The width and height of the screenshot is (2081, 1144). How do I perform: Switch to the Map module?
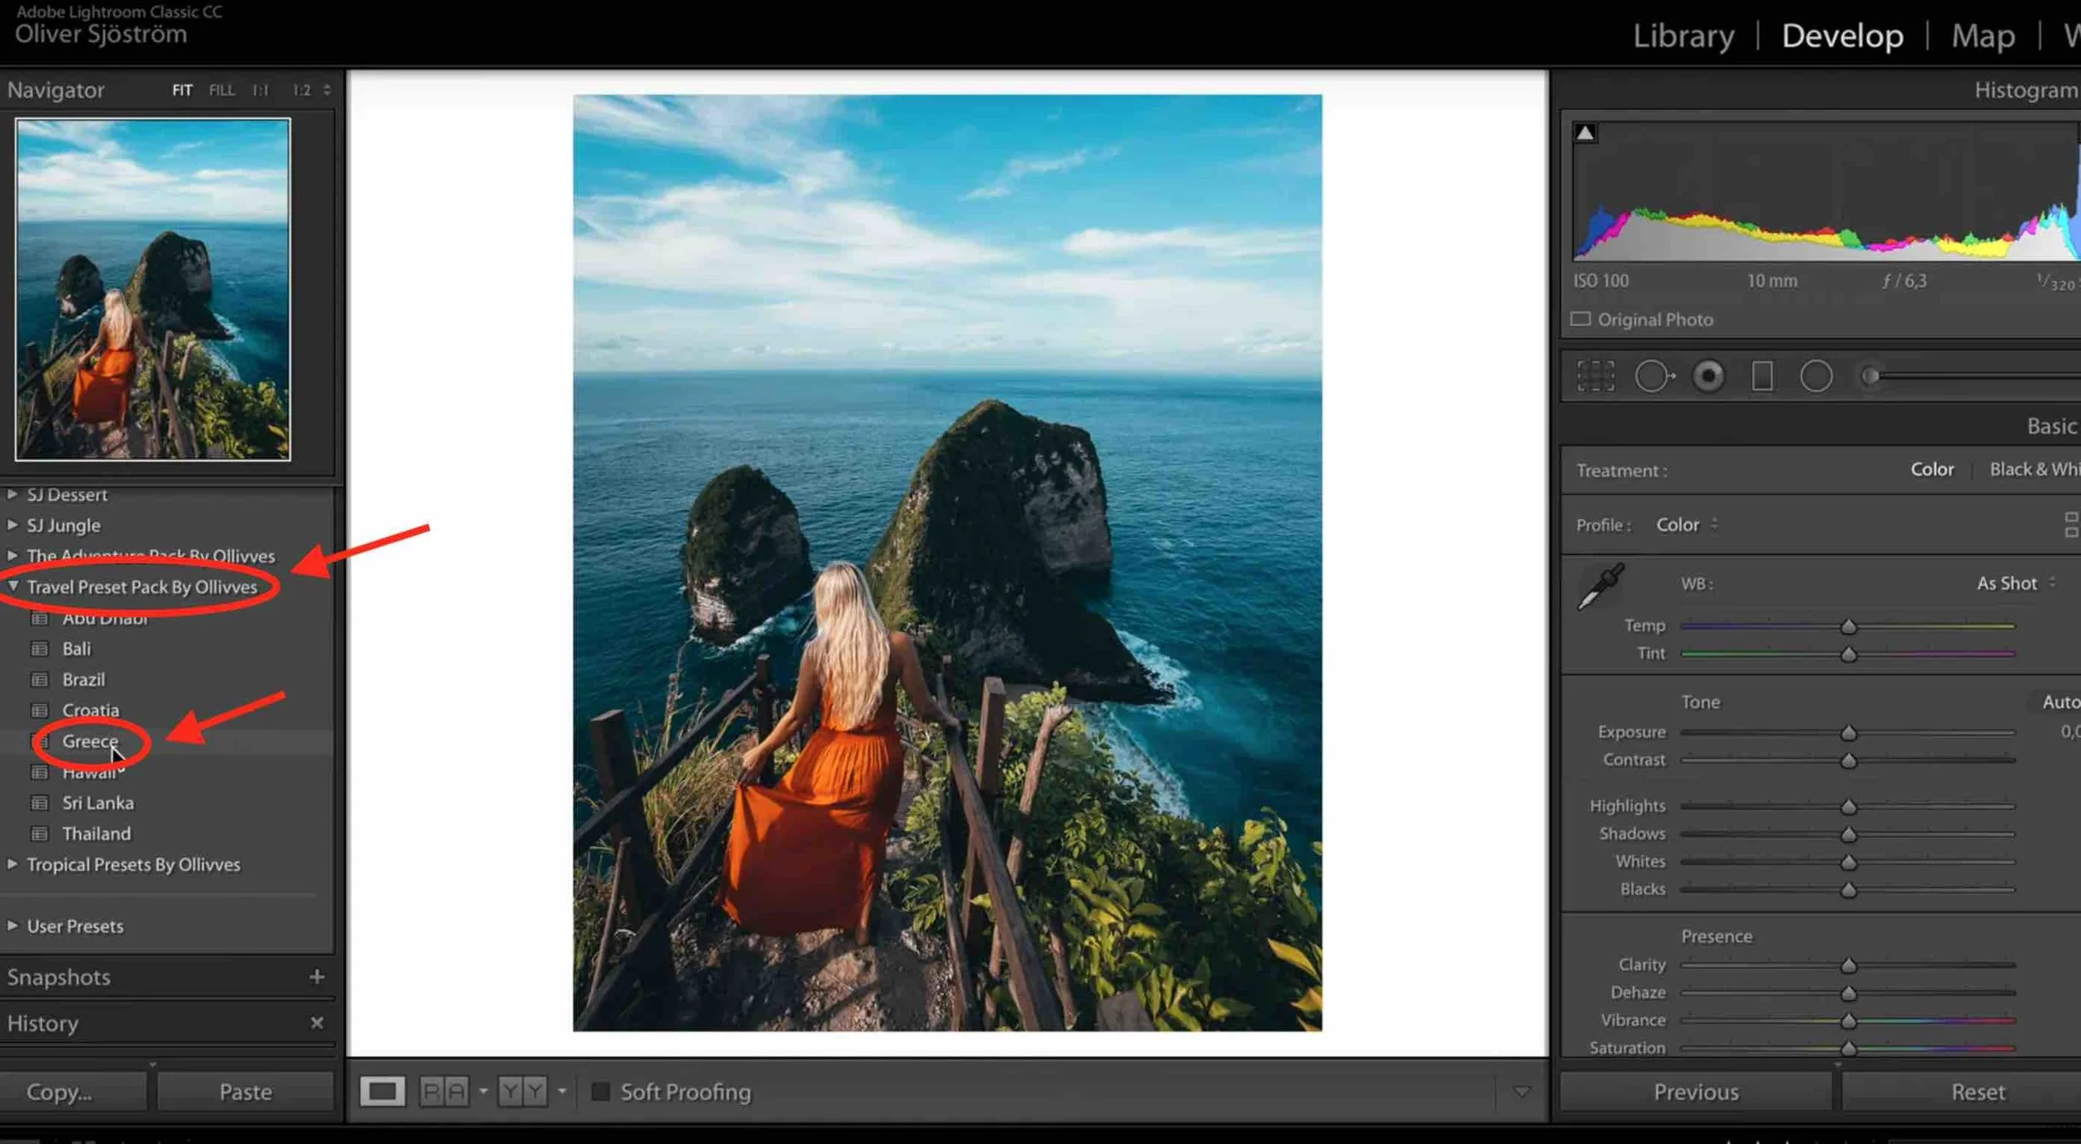[x=1983, y=36]
